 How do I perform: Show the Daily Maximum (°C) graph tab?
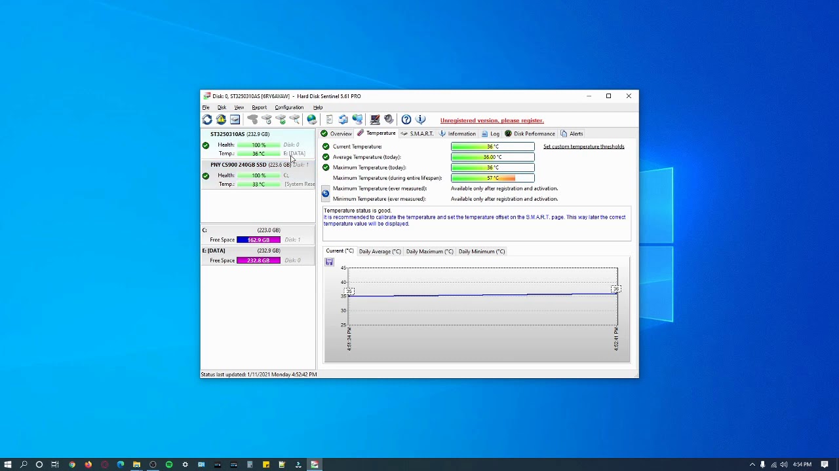click(429, 251)
